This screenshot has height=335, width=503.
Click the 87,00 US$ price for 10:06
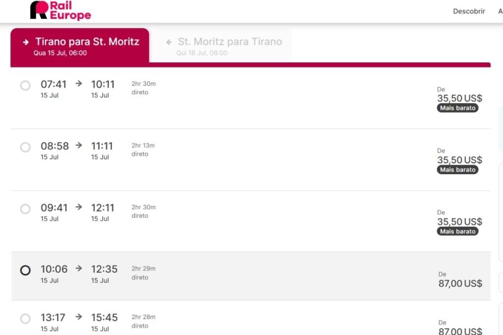pos(460,283)
